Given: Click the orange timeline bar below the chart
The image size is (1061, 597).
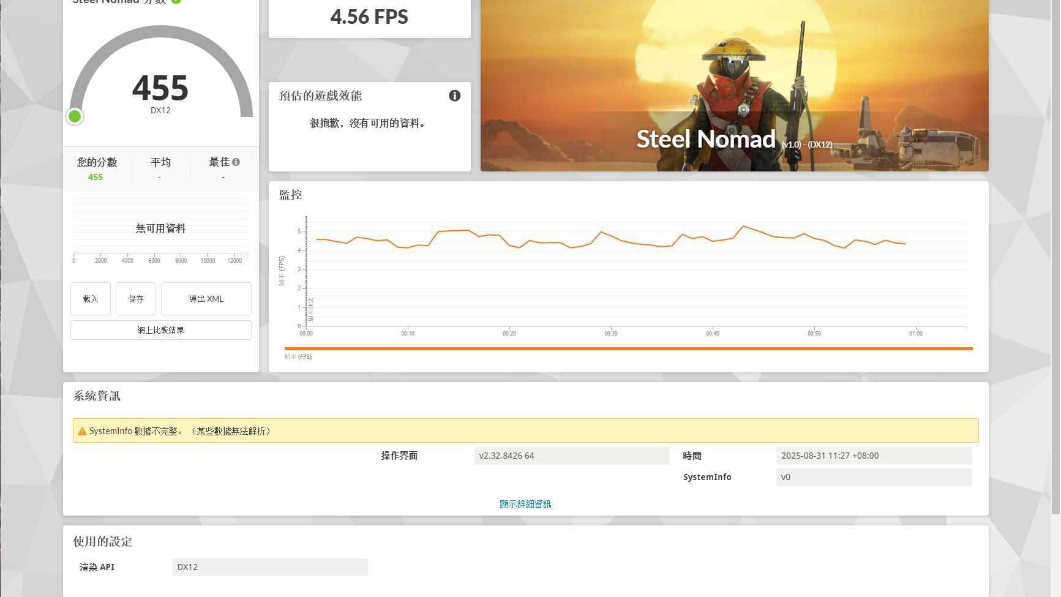Looking at the screenshot, I should coord(628,348).
